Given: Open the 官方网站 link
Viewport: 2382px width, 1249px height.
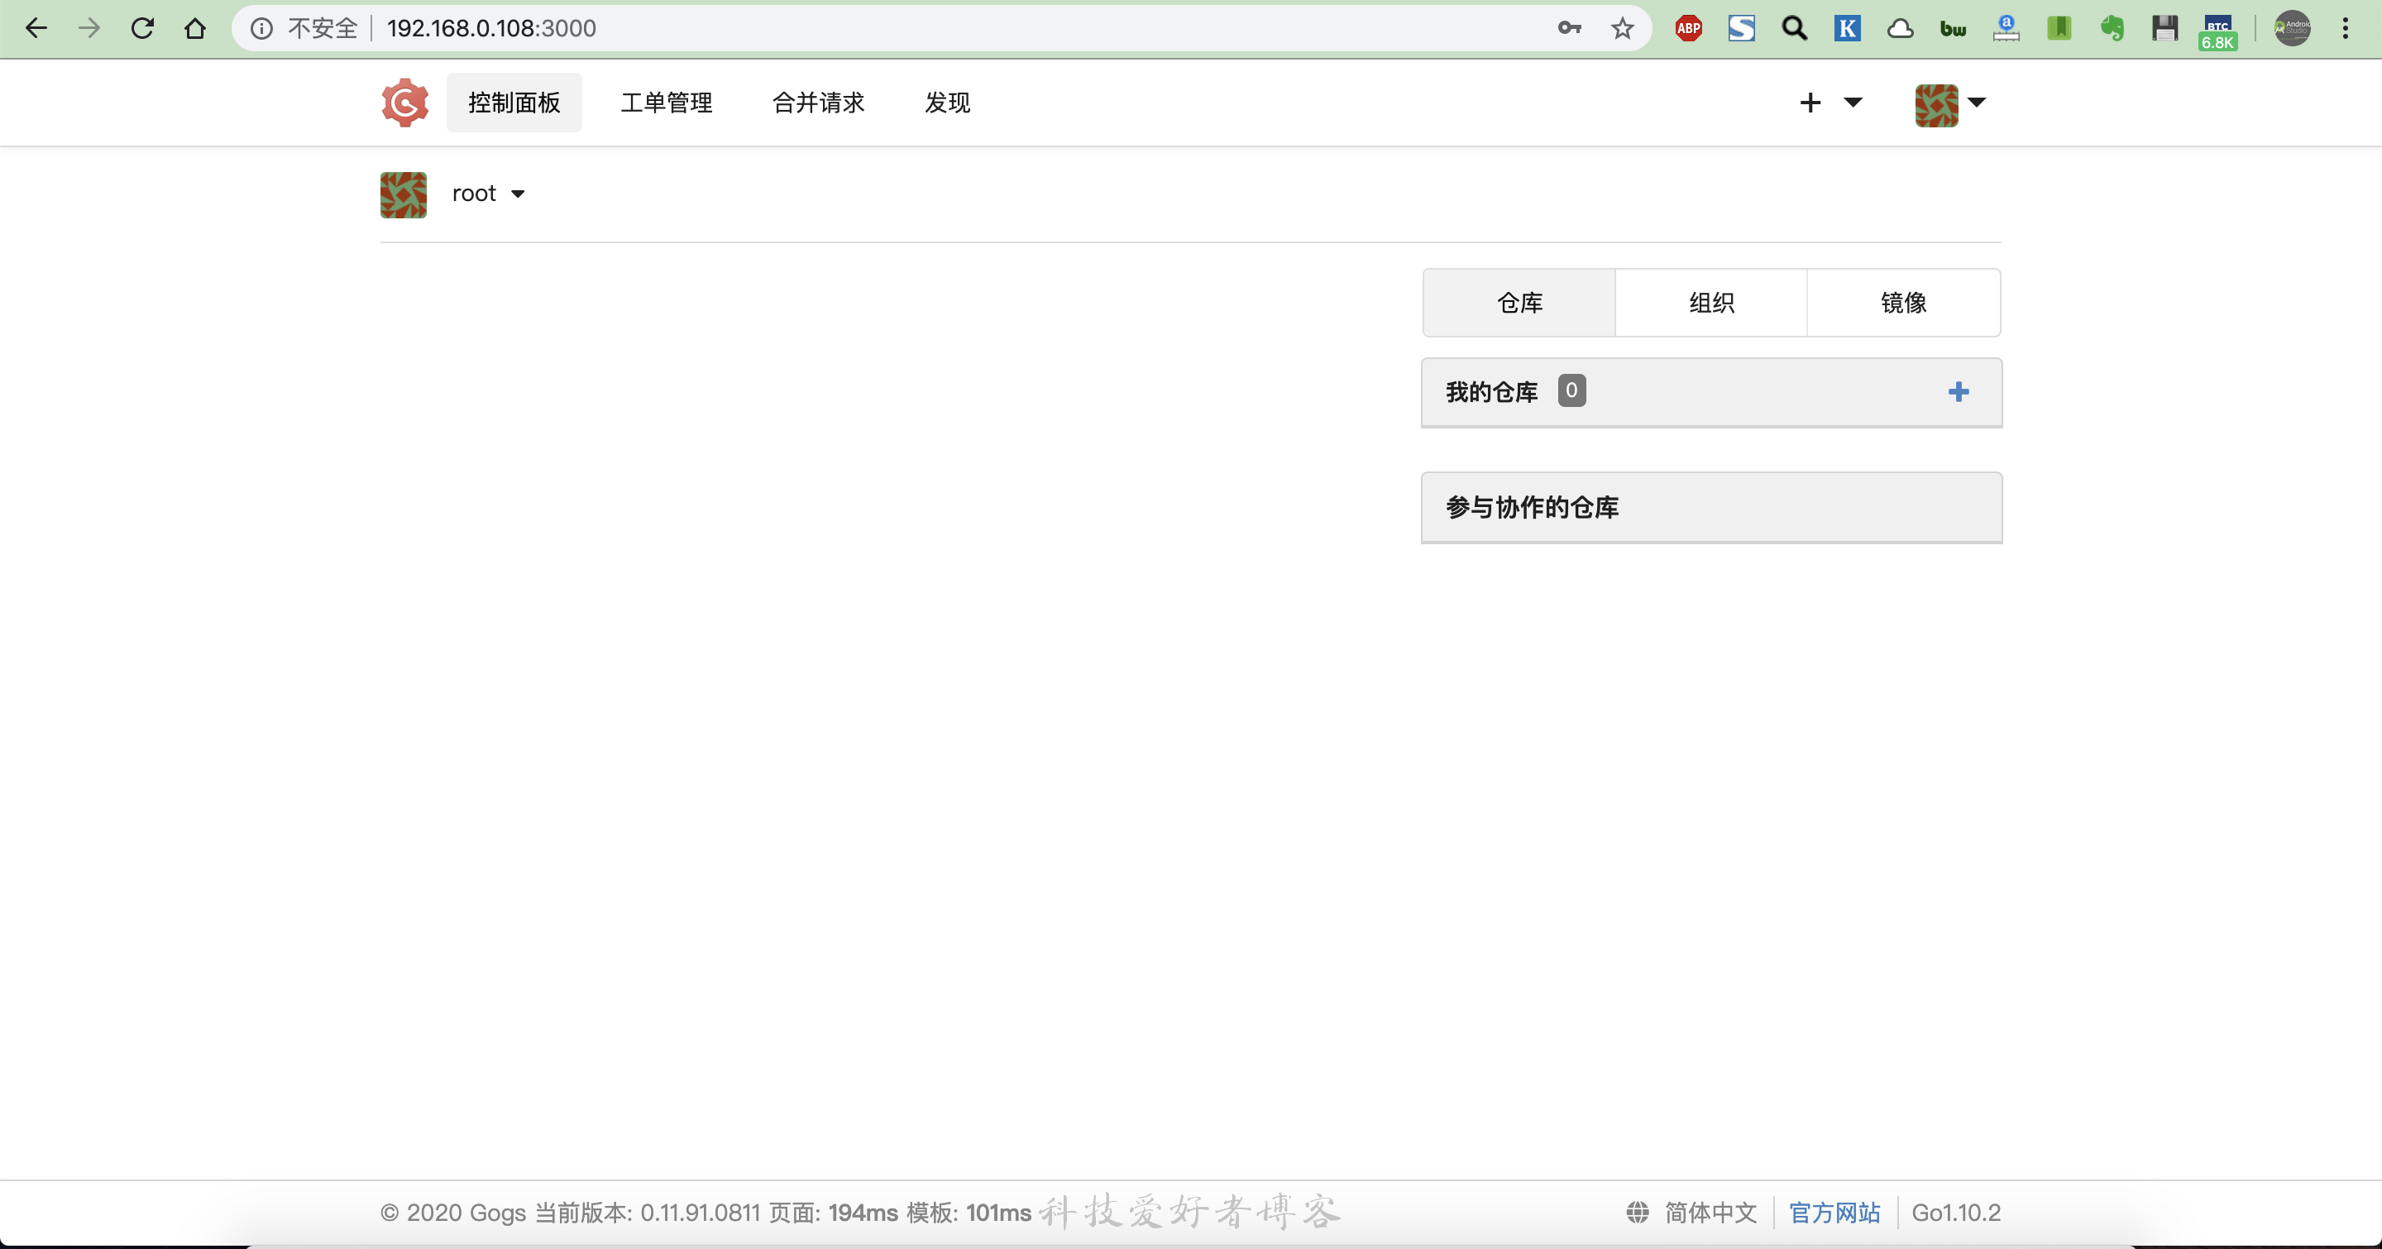Looking at the screenshot, I should click(1834, 1212).
